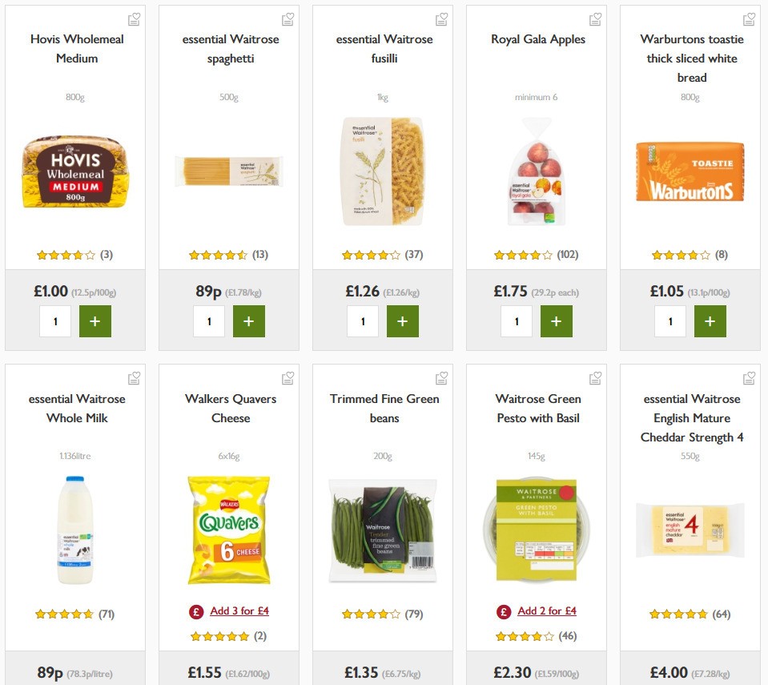
Task: Add Royal Gala Apples to the basket
Action: coord(557,320)
